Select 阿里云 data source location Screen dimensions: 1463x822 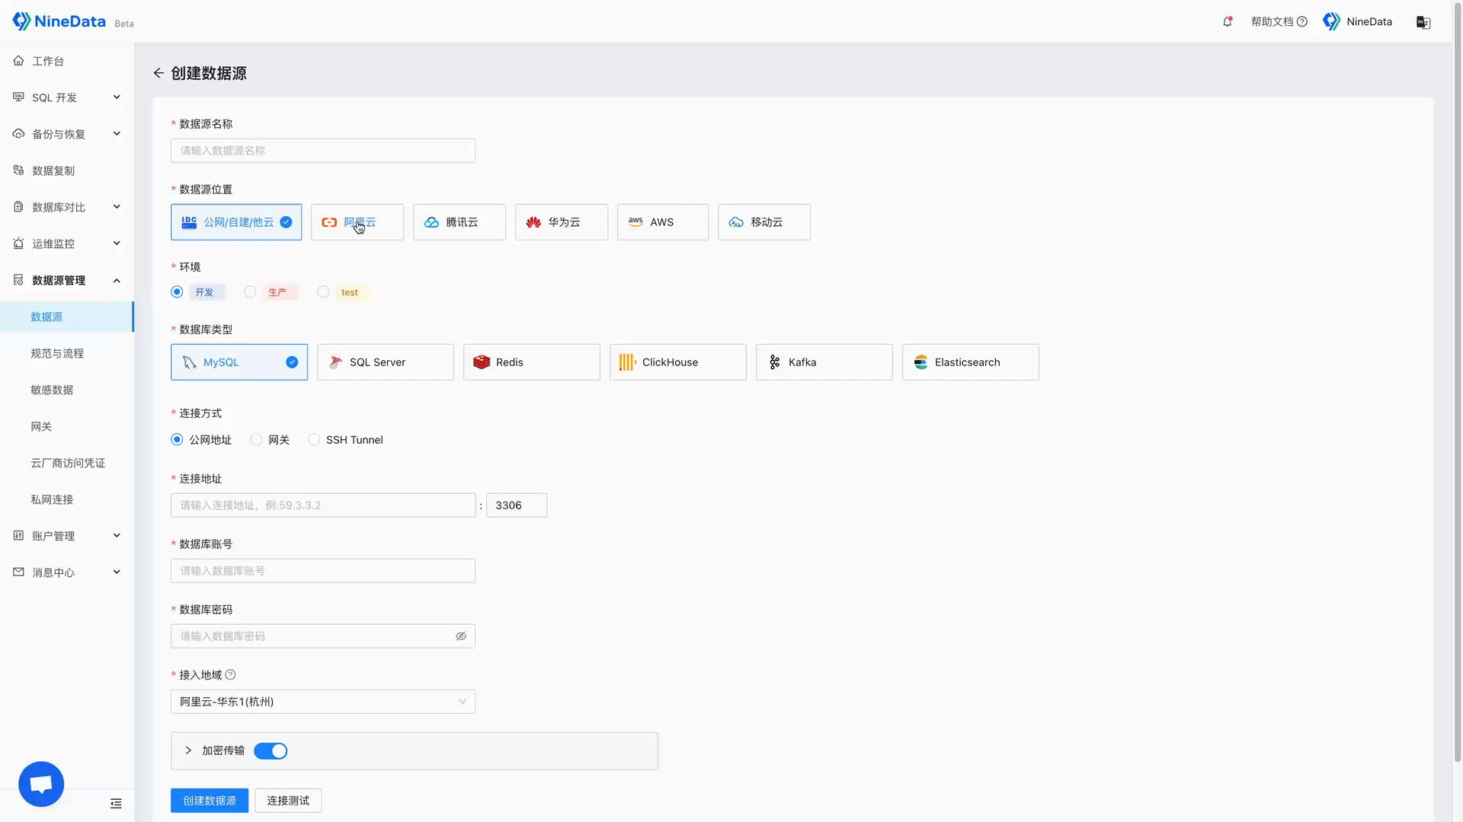click(357, 222)
